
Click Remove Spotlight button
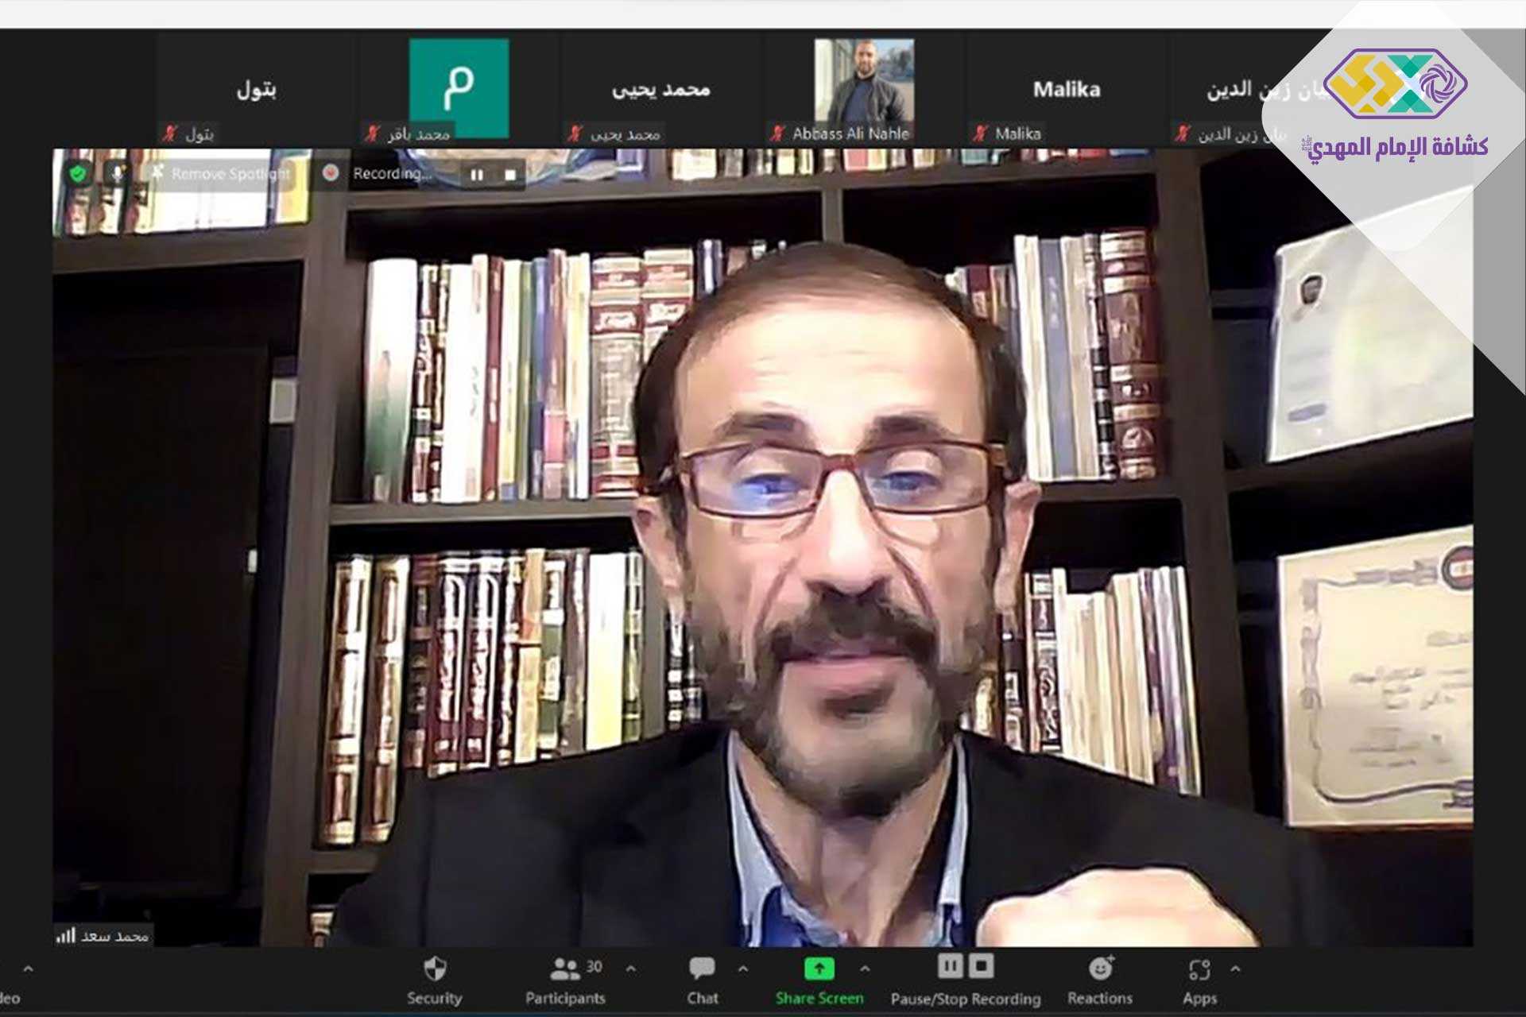[222, 173]
